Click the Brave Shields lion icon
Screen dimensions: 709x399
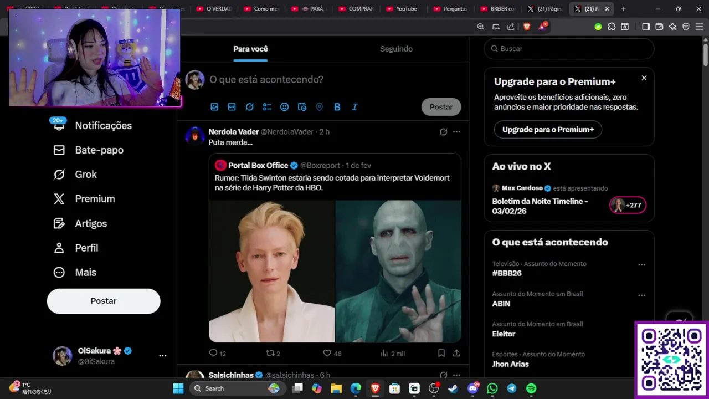527,27
